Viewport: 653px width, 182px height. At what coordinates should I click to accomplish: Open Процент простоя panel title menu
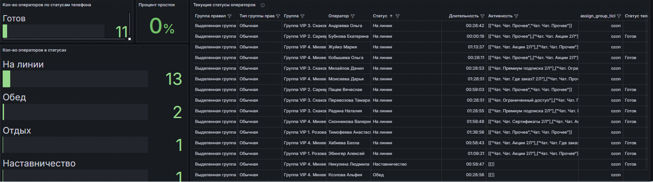click(x=156, y=5)
